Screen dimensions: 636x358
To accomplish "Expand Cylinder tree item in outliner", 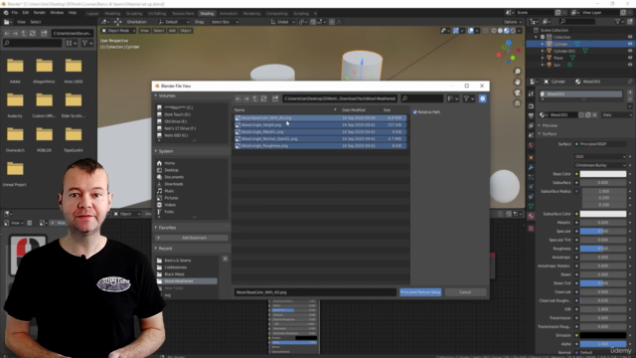I will [x=543, y=44].
